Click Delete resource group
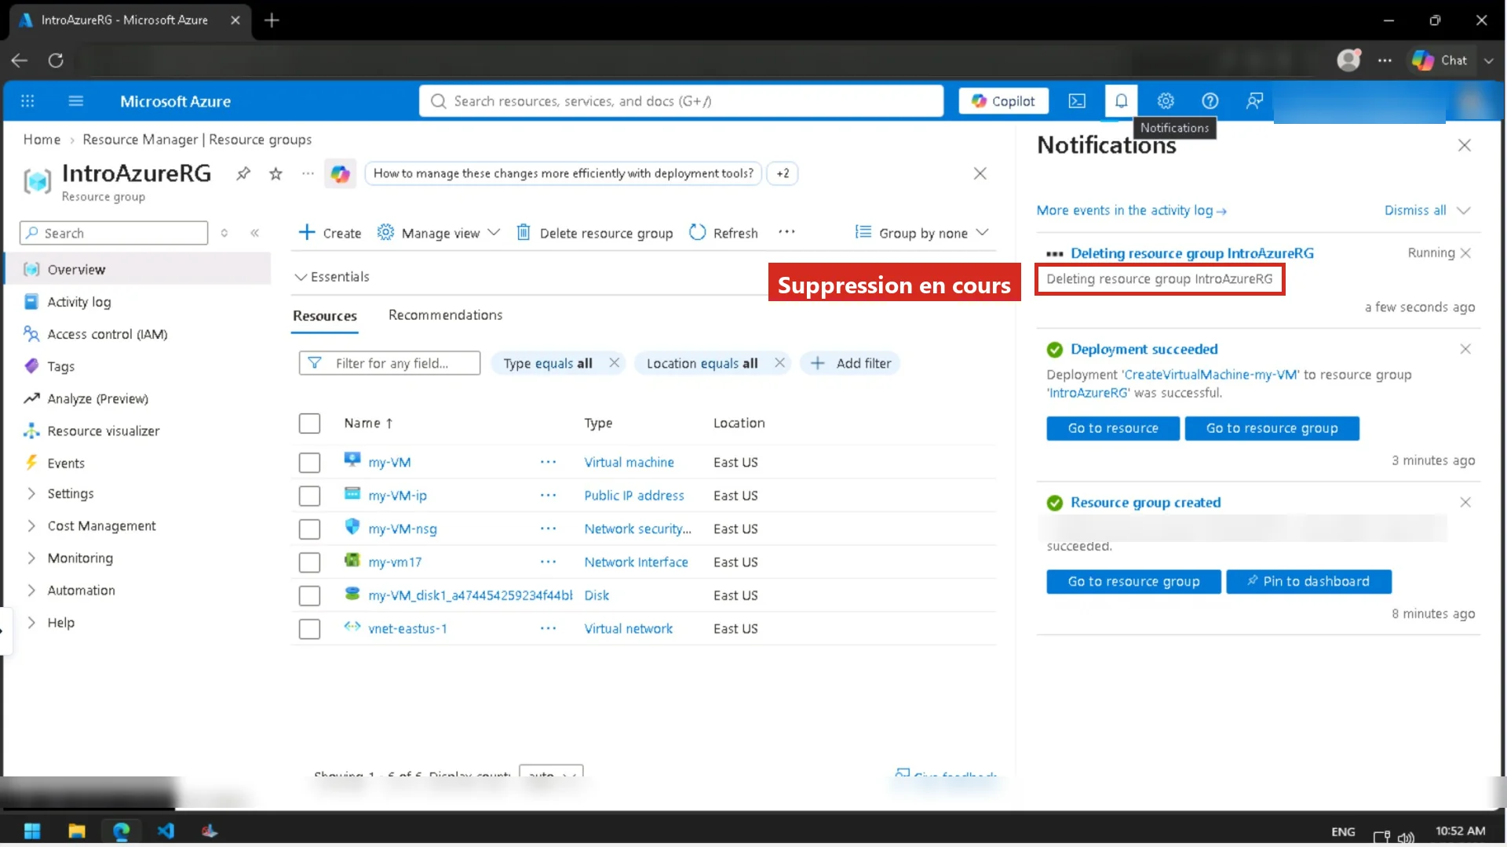 (x=595, y=233)
